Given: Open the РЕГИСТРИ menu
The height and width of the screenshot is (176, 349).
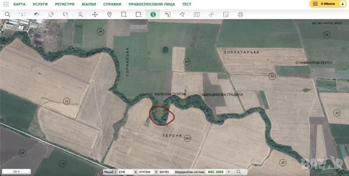Looking at the screenshot, I should [x=65, y=4].
